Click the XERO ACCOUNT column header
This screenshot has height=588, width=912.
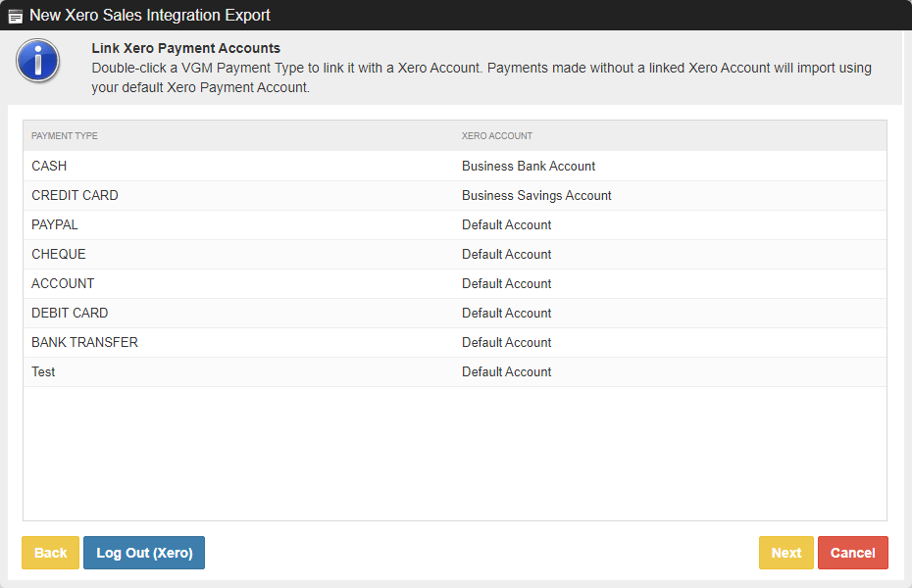(497, 136)
